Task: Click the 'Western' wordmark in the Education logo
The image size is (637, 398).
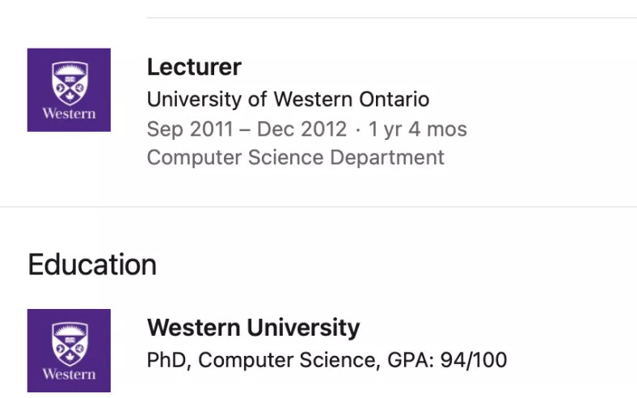Action: pos(69,374)
